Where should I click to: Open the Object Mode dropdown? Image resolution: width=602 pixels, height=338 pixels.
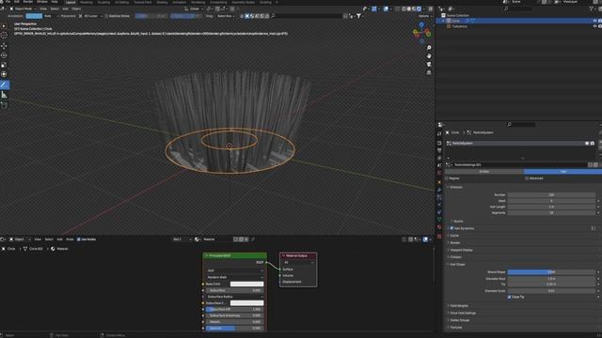tap(23, 8)
